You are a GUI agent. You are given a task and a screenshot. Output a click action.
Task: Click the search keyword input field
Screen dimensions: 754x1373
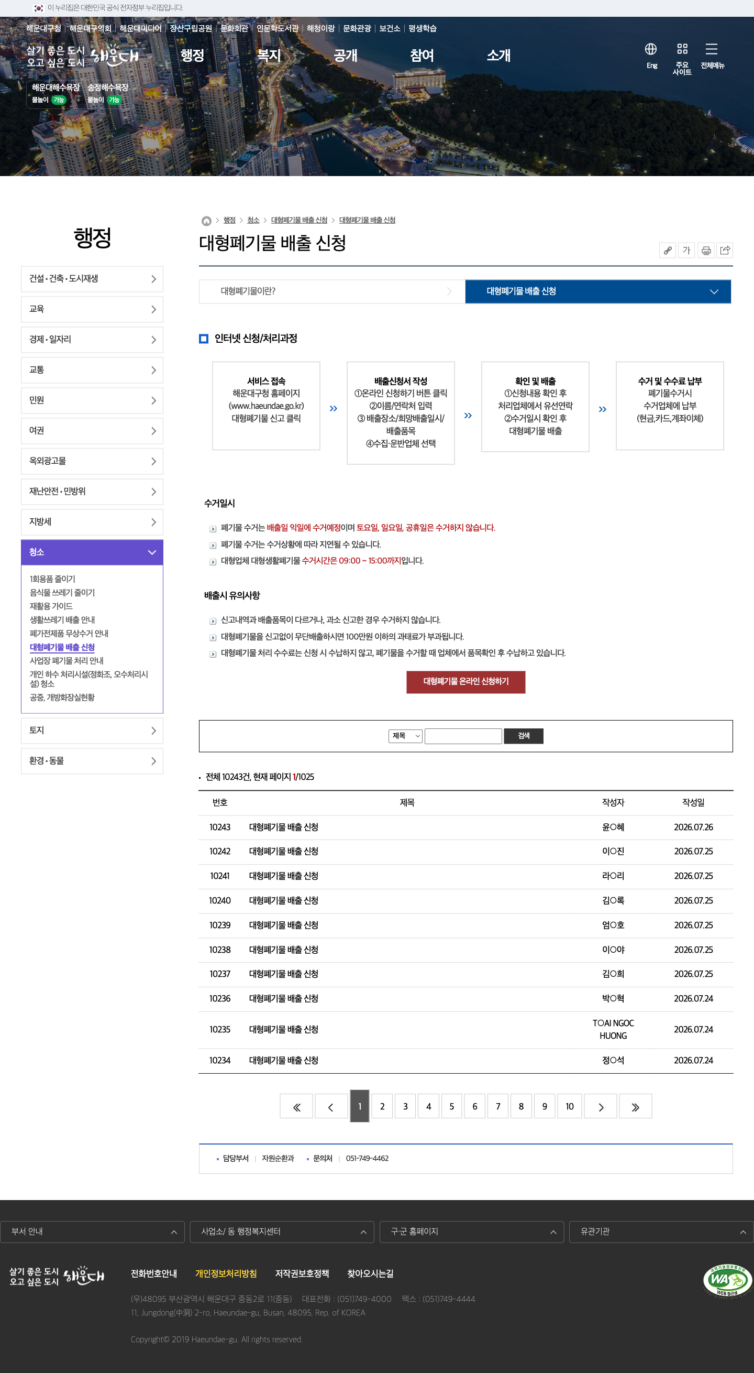463,736
